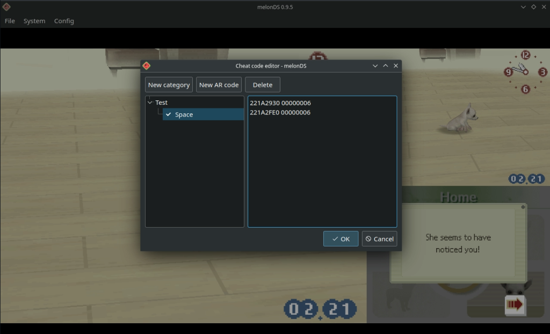This screenshot has height=334, width=550.
Task: Click code line 221A2930 00000006
Action: point(280,103)
